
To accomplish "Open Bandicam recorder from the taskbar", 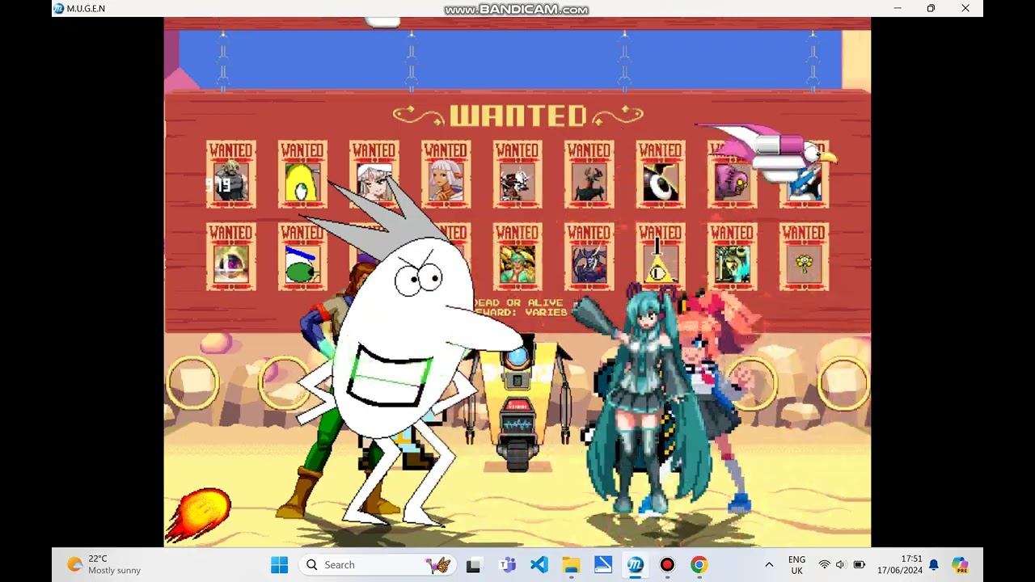I will click(667, 565).
